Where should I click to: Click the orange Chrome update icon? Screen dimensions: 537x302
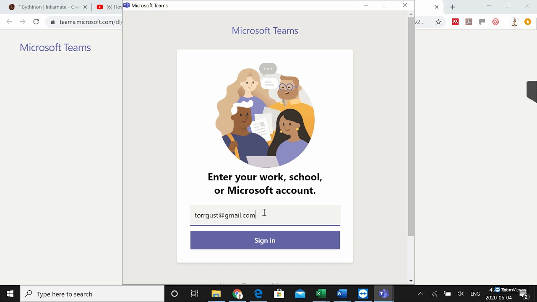tap(528, 22)
